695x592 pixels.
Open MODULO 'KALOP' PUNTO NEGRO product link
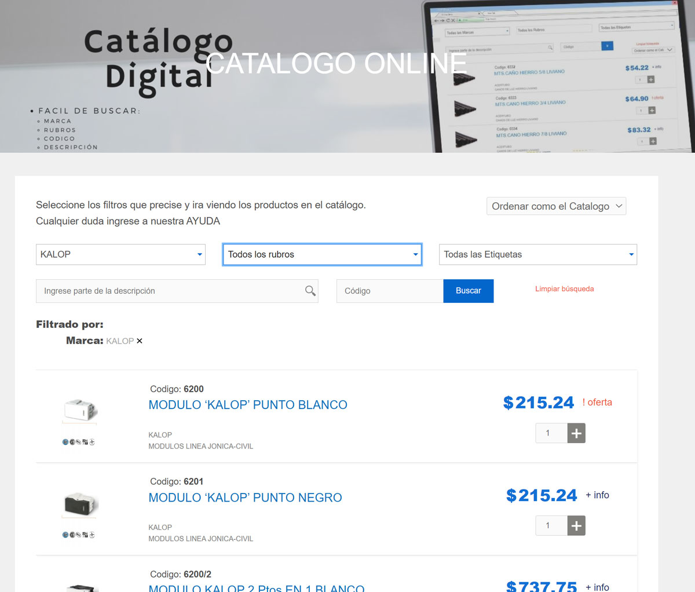[245, 498]
